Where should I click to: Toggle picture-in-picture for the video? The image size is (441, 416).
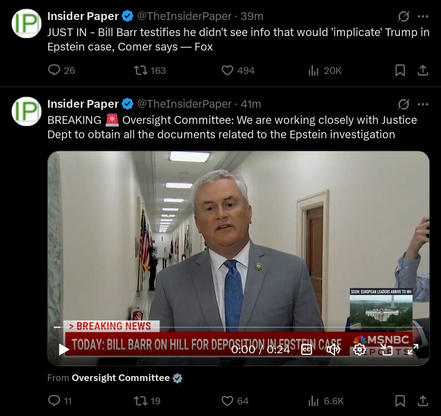coord(387,349)
